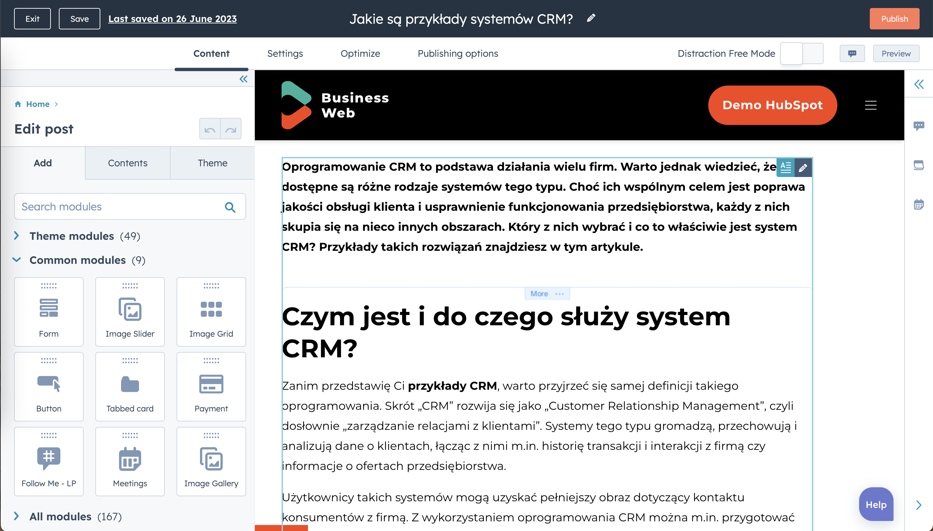This screenshot has width=933, height=531.
Task: Click the Preview button
Action: pyautogui.click(x=896, y=53)
